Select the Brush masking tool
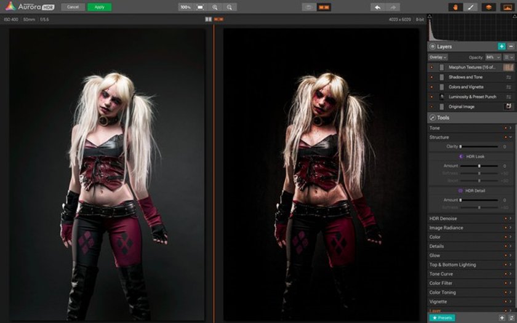 point(470,7)
